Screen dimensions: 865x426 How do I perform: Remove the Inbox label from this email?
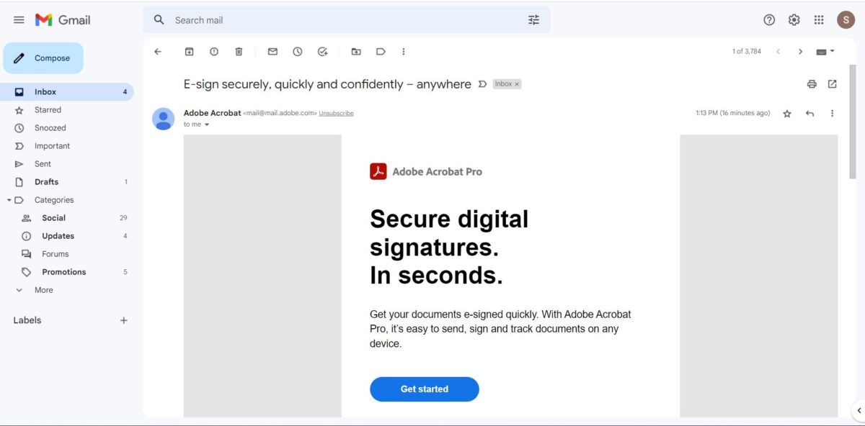[x=517, y=84]
